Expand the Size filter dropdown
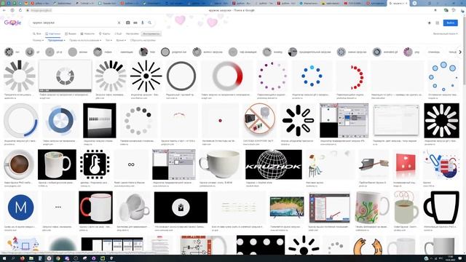 coord(38,40)
